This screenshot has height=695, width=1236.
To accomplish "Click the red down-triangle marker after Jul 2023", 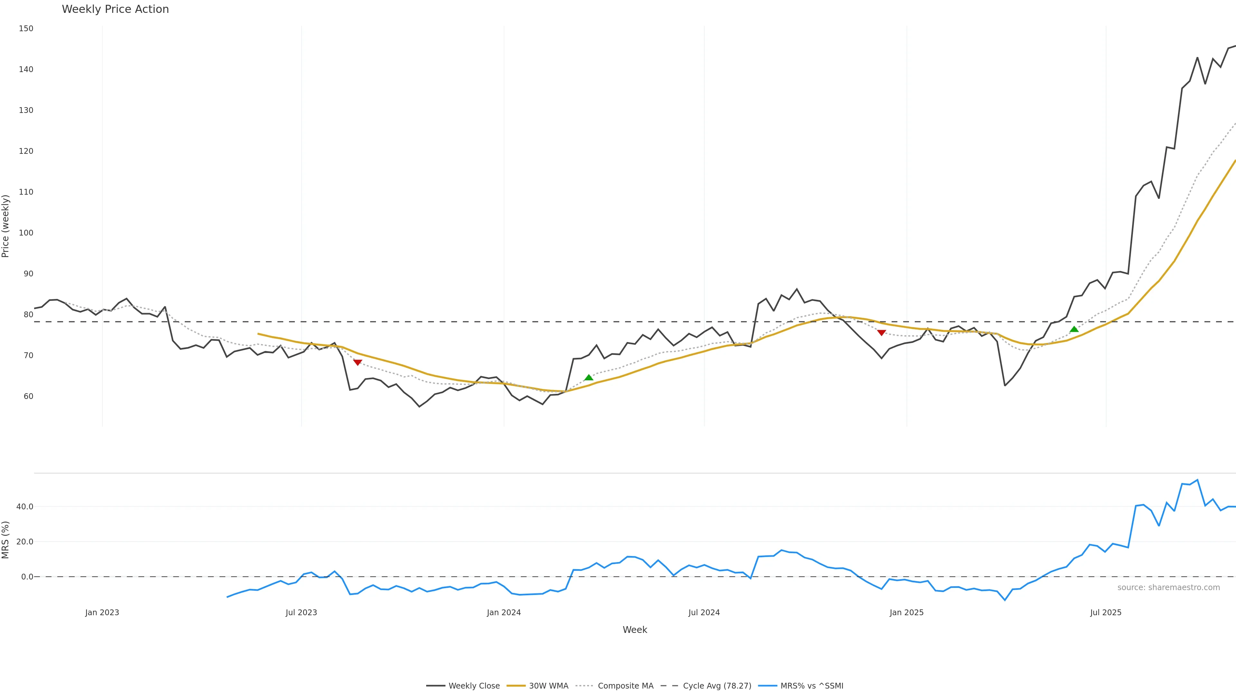I will click(x=358, y=363).
